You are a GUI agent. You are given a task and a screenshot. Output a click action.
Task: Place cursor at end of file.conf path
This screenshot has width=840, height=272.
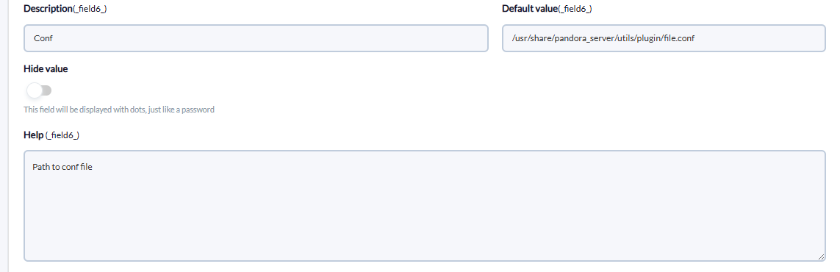click(x=696, y=38)
